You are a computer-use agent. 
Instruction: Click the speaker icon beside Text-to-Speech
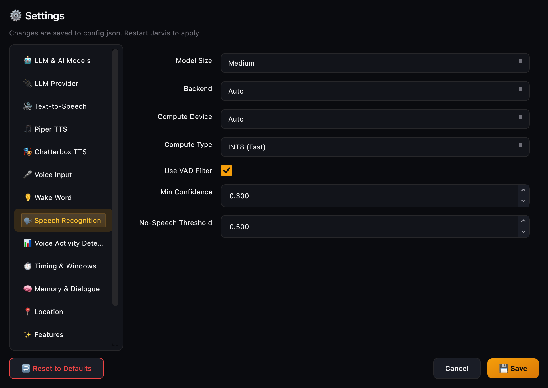pyautogui.click(x=27, y=106)
